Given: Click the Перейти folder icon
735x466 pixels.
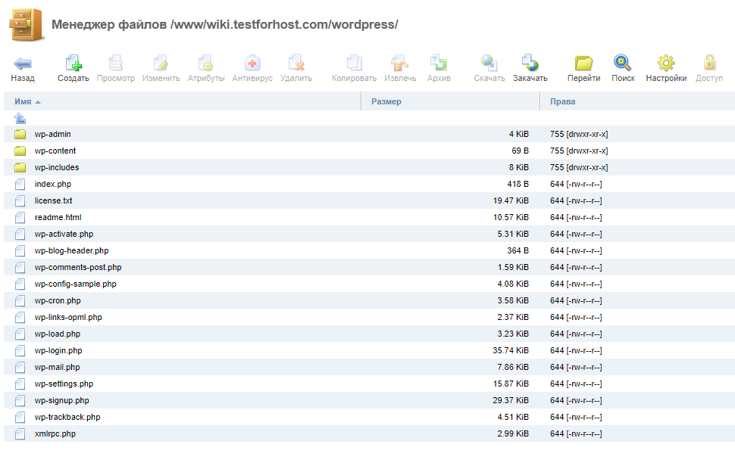Looking at the screenshot, I should (583, 64).
